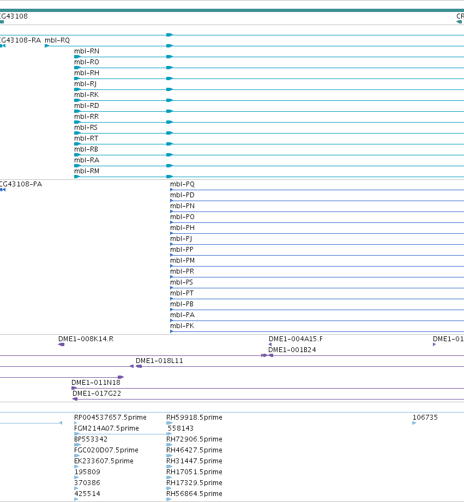Click the RH46427.5prime EST label

tap(194, 450)
